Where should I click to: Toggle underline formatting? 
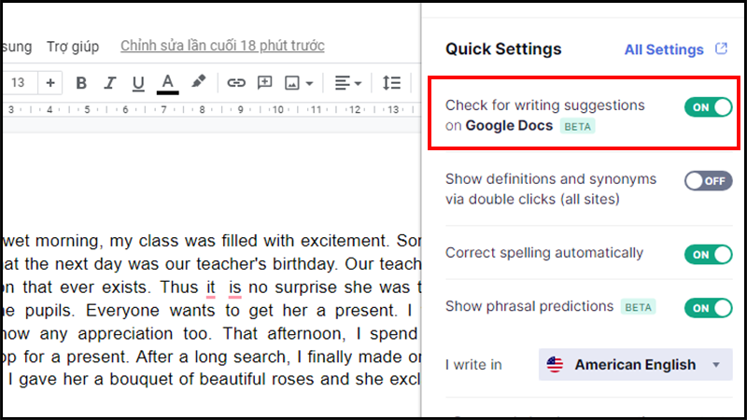click(138, 83)
